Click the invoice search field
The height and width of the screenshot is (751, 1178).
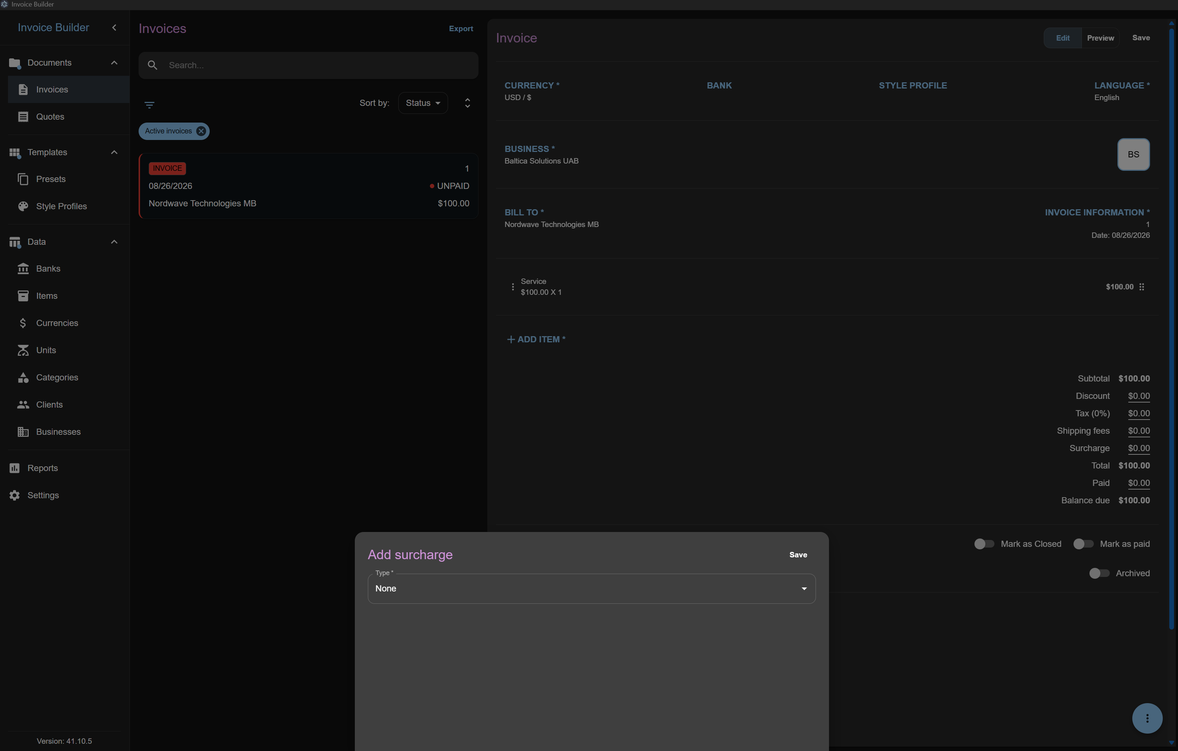[308, 65]
